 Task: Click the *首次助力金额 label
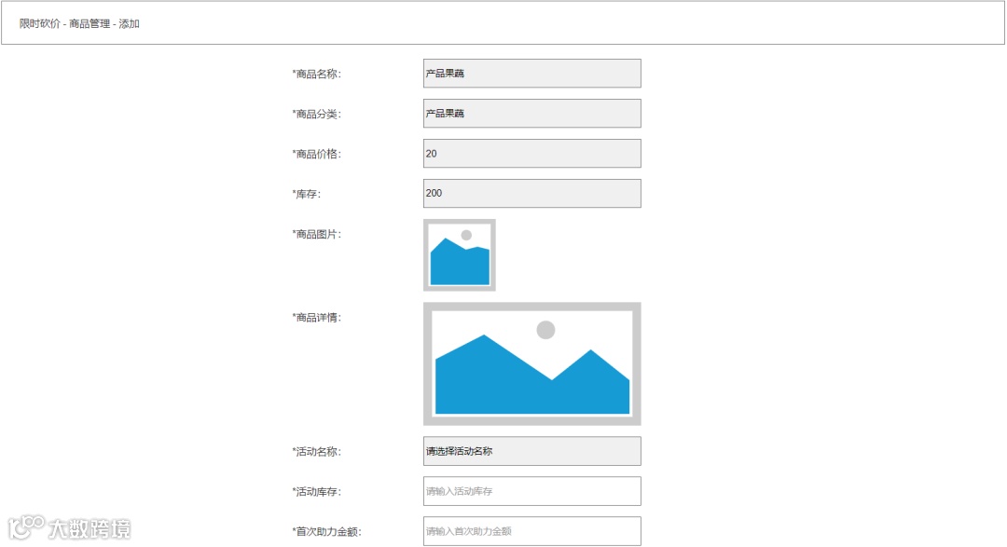pyautogui.click(x=327, y=531)
